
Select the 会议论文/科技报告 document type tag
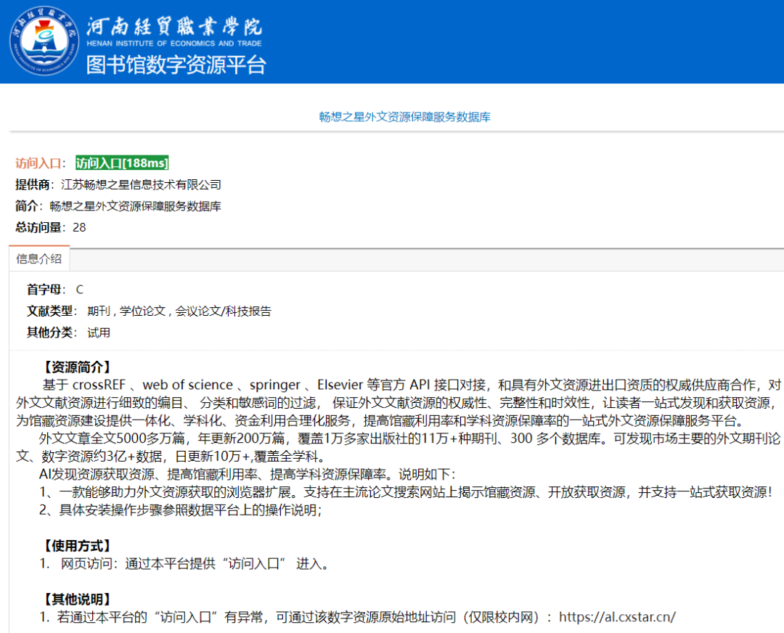point(223,311)
